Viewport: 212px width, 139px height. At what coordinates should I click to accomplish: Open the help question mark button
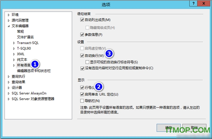[x=193, y=3]
